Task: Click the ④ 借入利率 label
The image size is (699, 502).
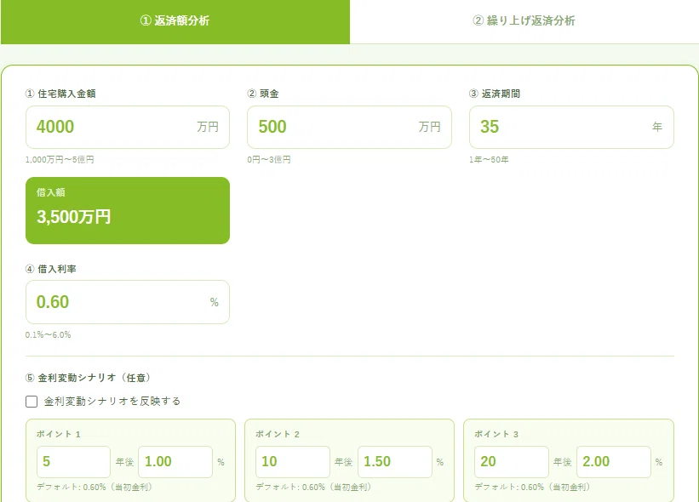Action: point(51,269)
